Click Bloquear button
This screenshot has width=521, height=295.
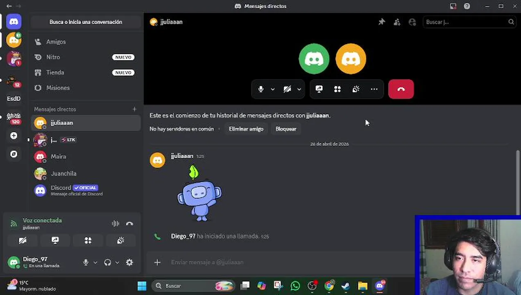click(x=286, y=129)
